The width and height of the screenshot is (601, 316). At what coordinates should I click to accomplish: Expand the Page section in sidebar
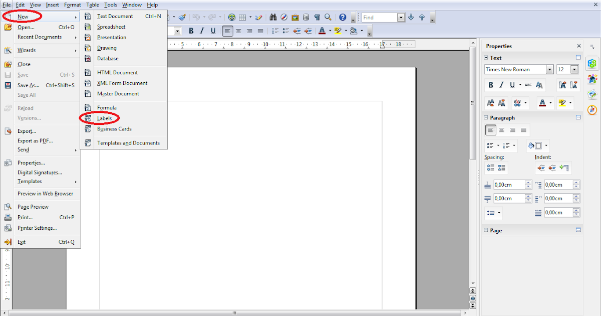[x=485, y=230]
